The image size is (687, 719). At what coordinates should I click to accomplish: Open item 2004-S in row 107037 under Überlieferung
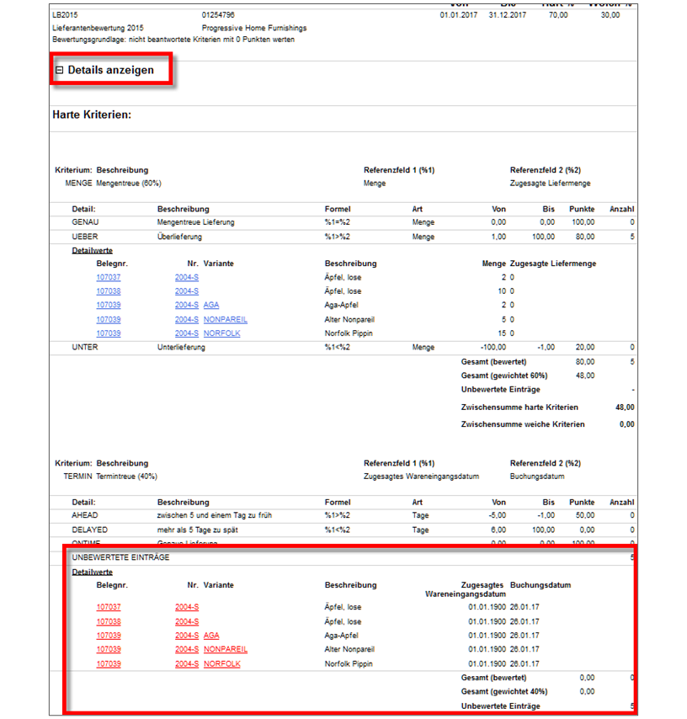pyautogui.click(x=187, y=278)
